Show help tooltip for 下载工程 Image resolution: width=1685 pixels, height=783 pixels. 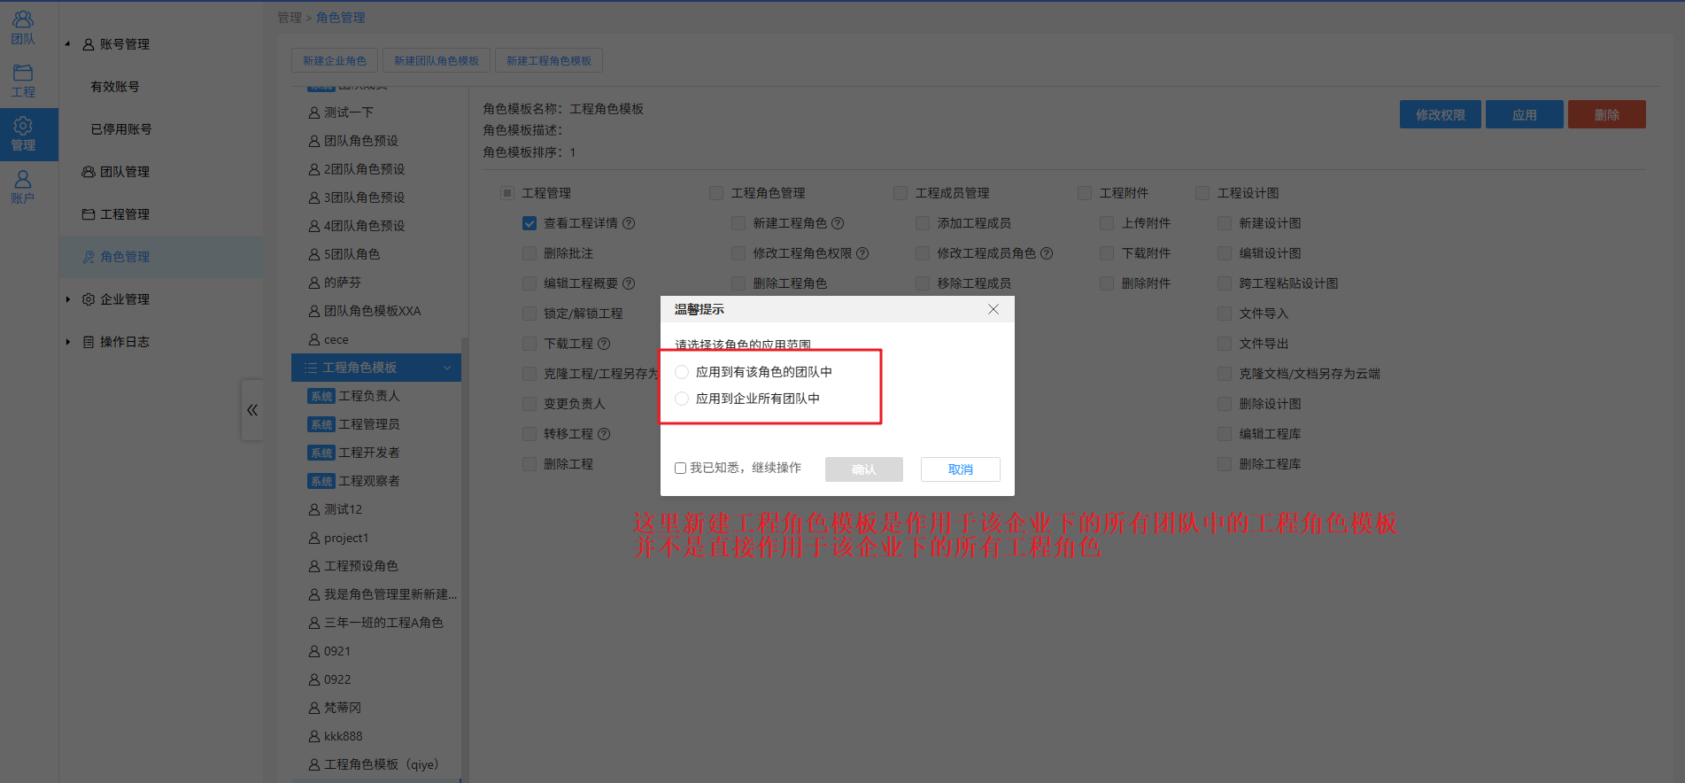tap(604, 344)
